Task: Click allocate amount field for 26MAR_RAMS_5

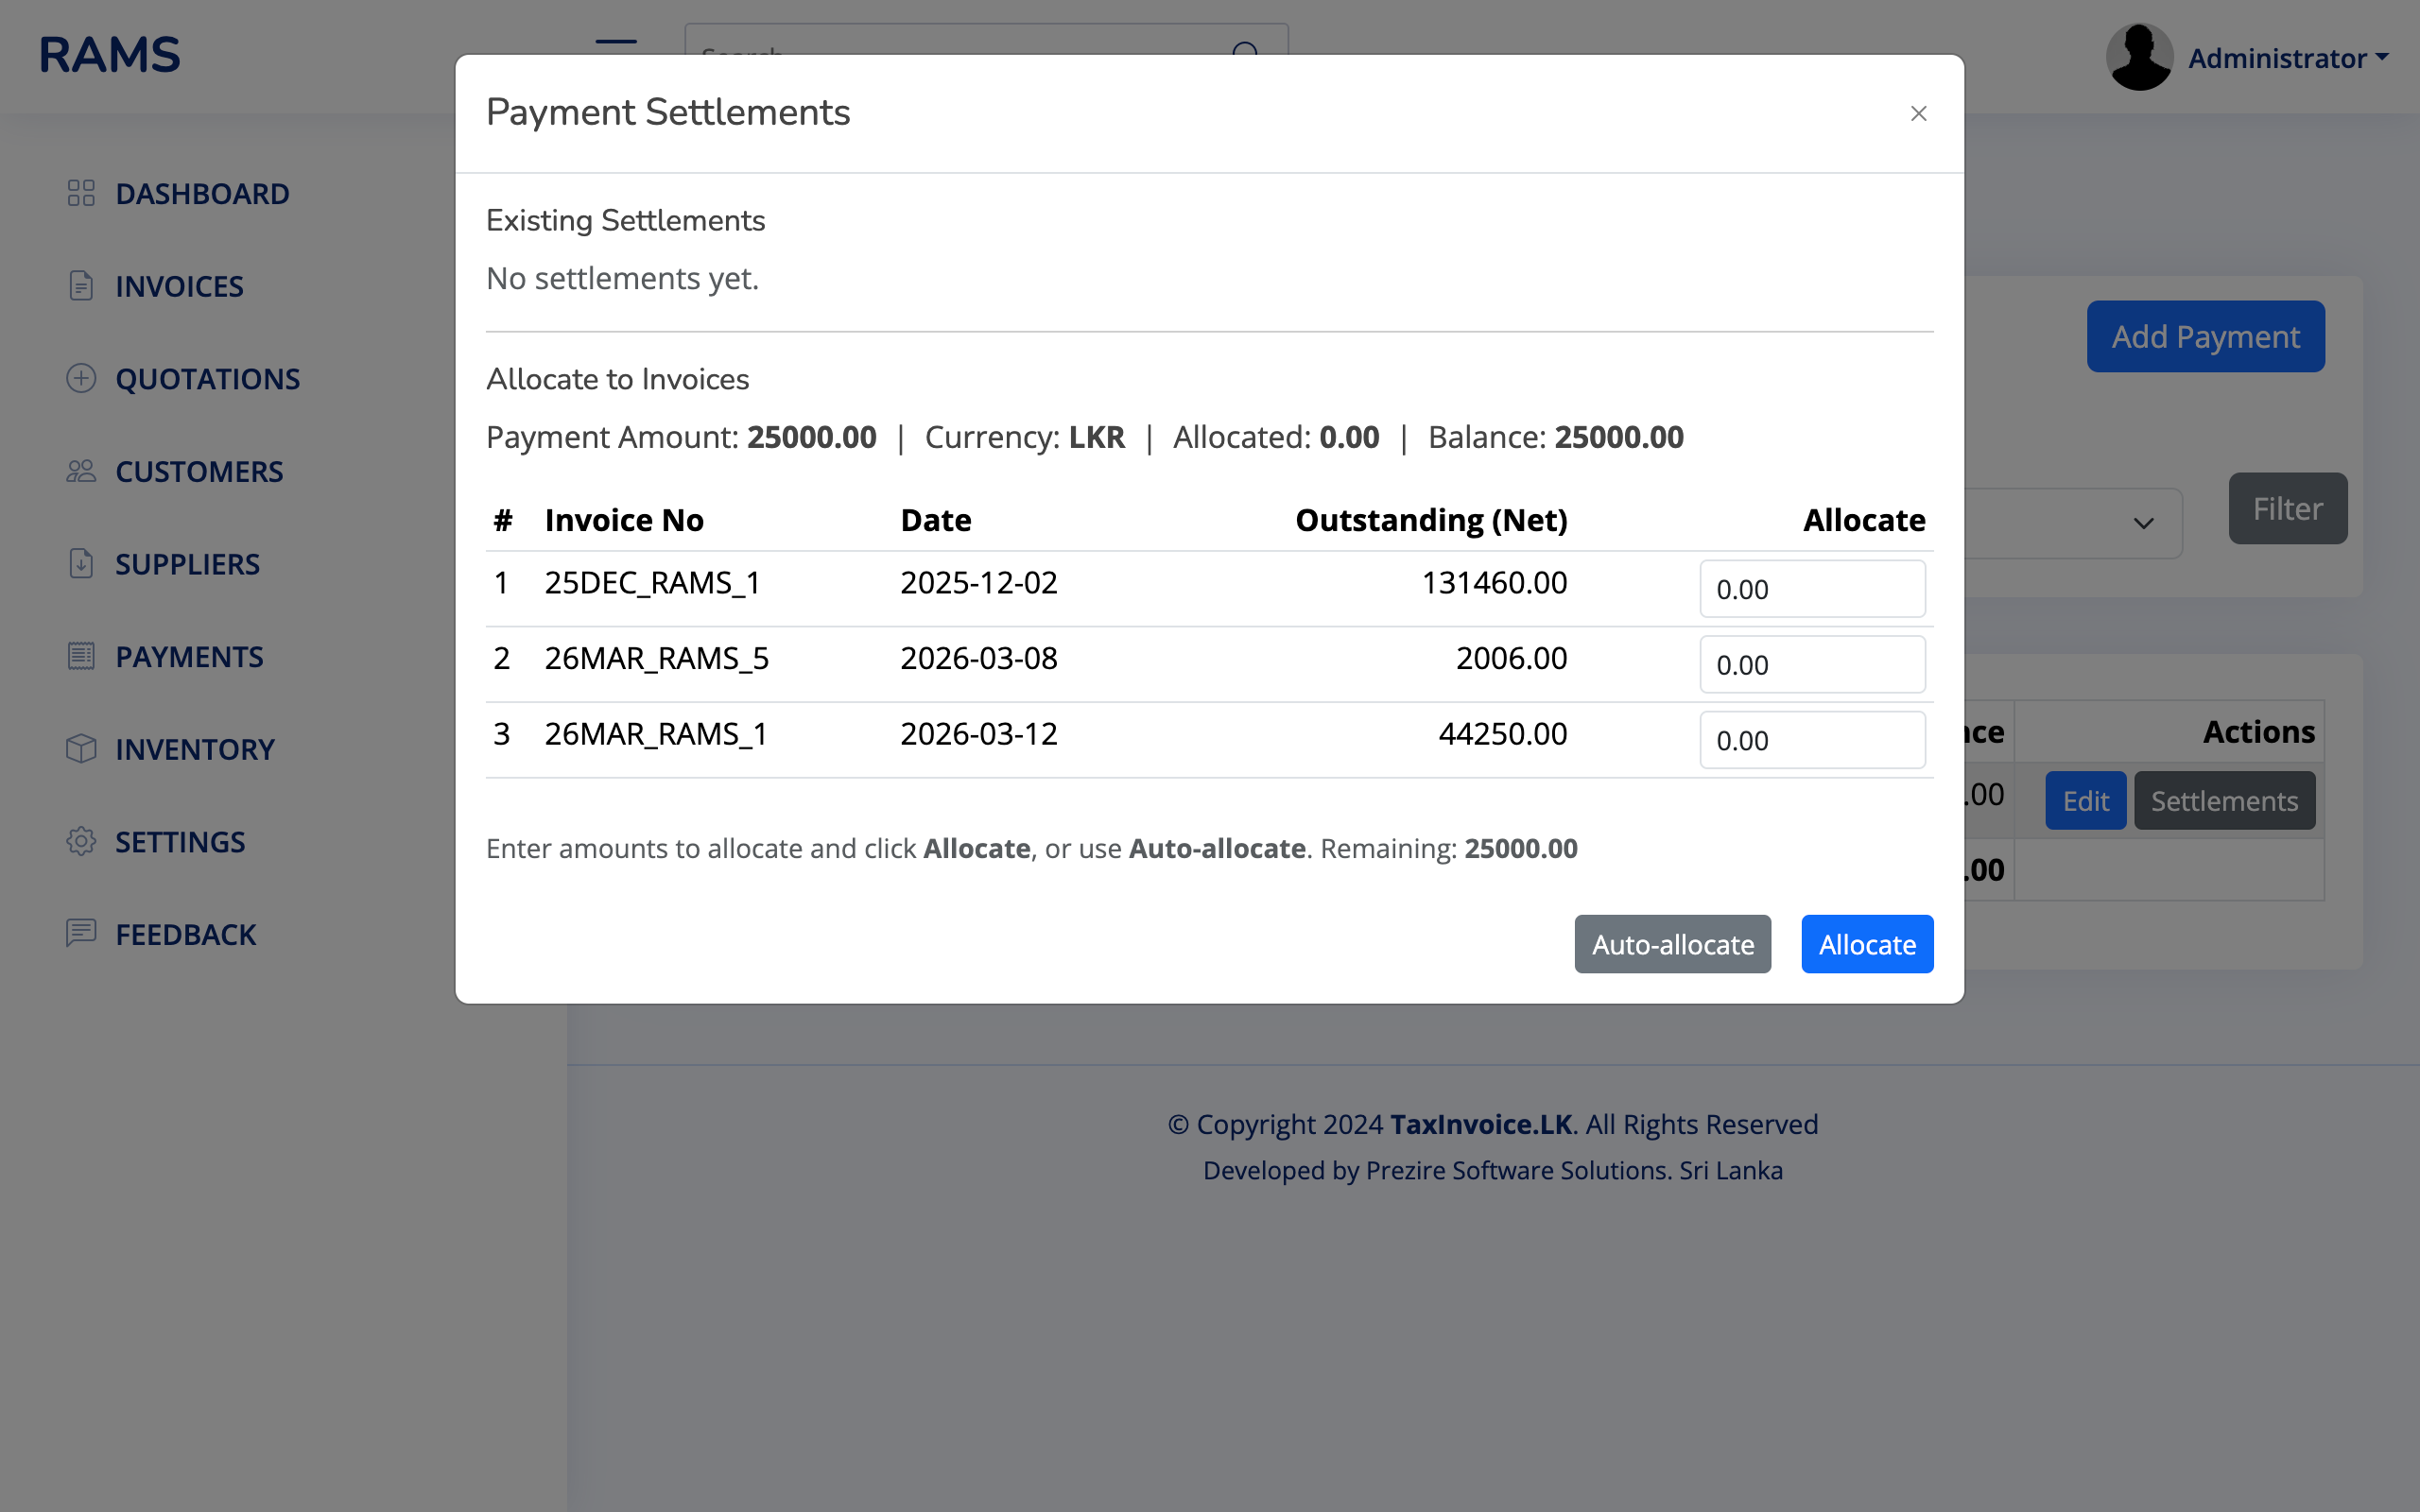Action: [x=1811, y=665]
